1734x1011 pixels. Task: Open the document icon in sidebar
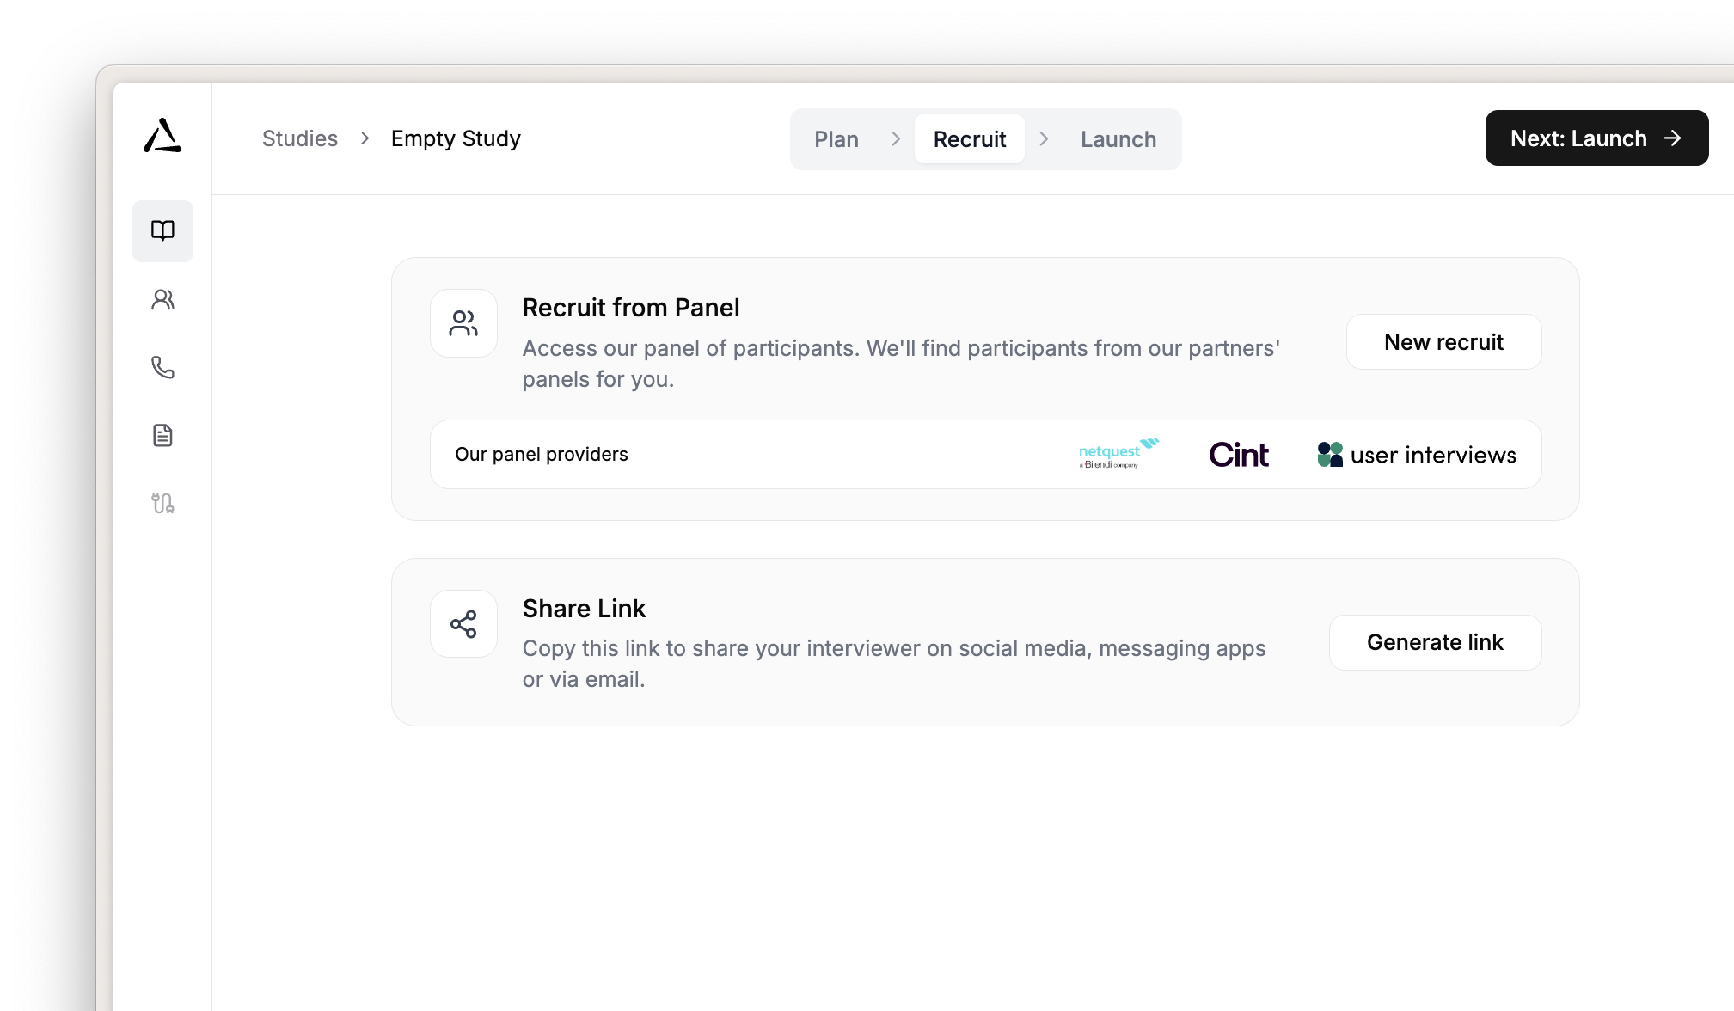pyautogui.click(x=162, y=435)
